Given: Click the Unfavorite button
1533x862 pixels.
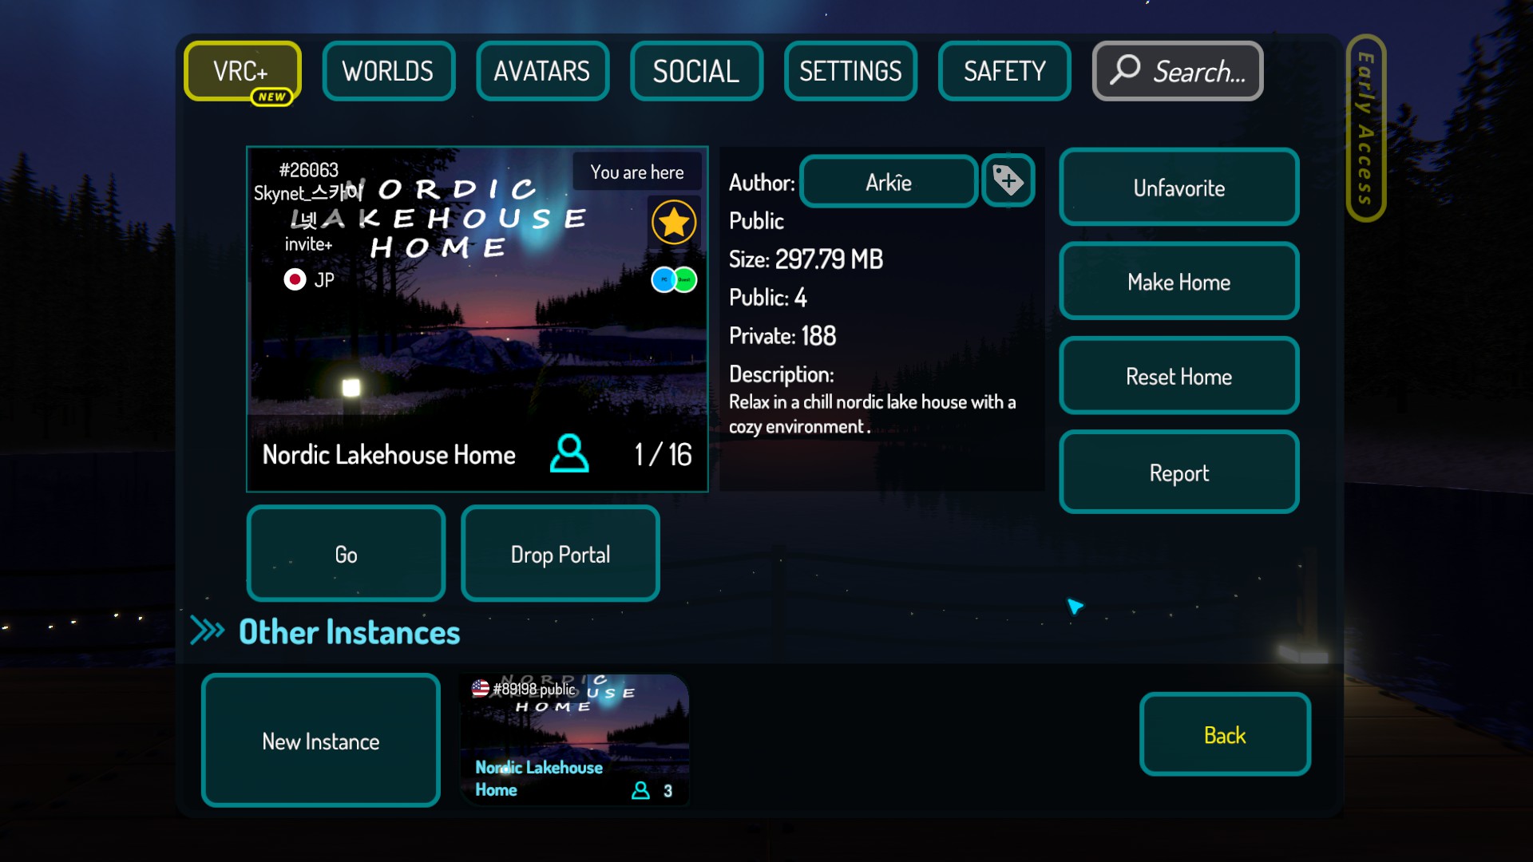Looking at the screenshot, I should click(1179, 188).
